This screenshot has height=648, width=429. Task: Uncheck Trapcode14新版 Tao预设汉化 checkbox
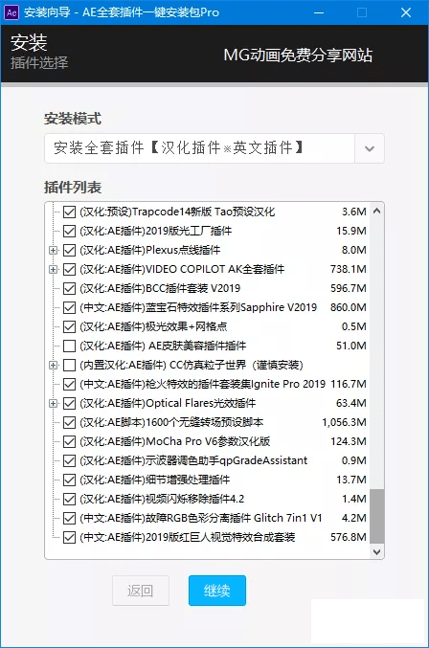(x=69, y=212)
